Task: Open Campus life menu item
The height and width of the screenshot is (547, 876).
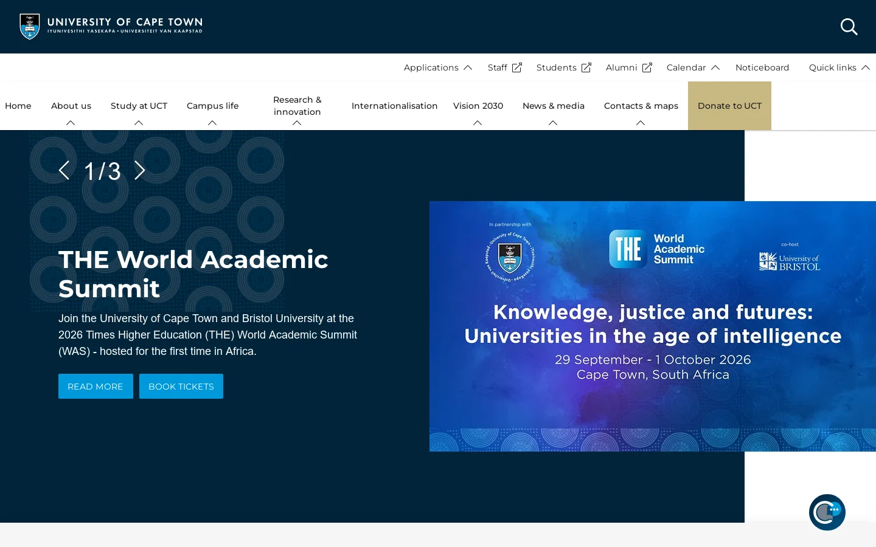Action: [213, 106]
